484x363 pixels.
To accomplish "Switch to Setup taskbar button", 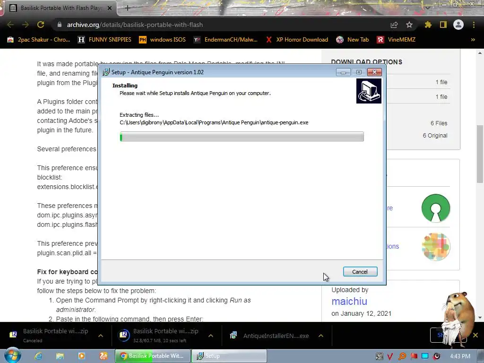I will click(x=229, y=356).
